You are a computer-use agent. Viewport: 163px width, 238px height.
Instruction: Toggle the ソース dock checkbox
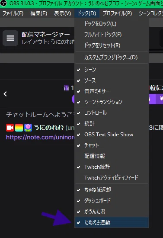(112, 80)
